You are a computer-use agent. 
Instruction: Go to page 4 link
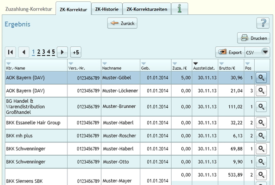(x=48, y=52)
